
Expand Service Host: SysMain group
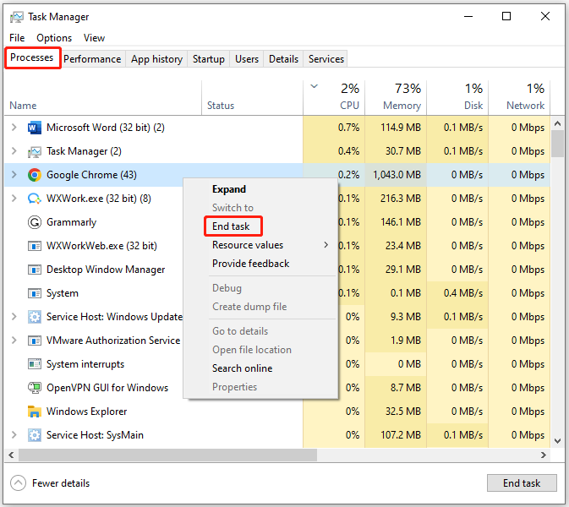click(x=14, y=435)
